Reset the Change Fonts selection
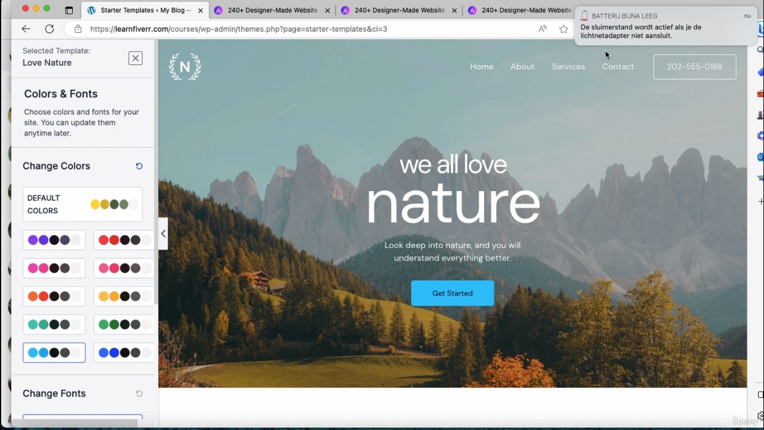764x430 pixels. point(139,394)
